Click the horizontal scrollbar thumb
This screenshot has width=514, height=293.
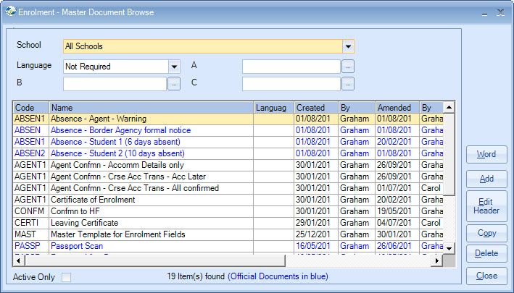[154, 260]
